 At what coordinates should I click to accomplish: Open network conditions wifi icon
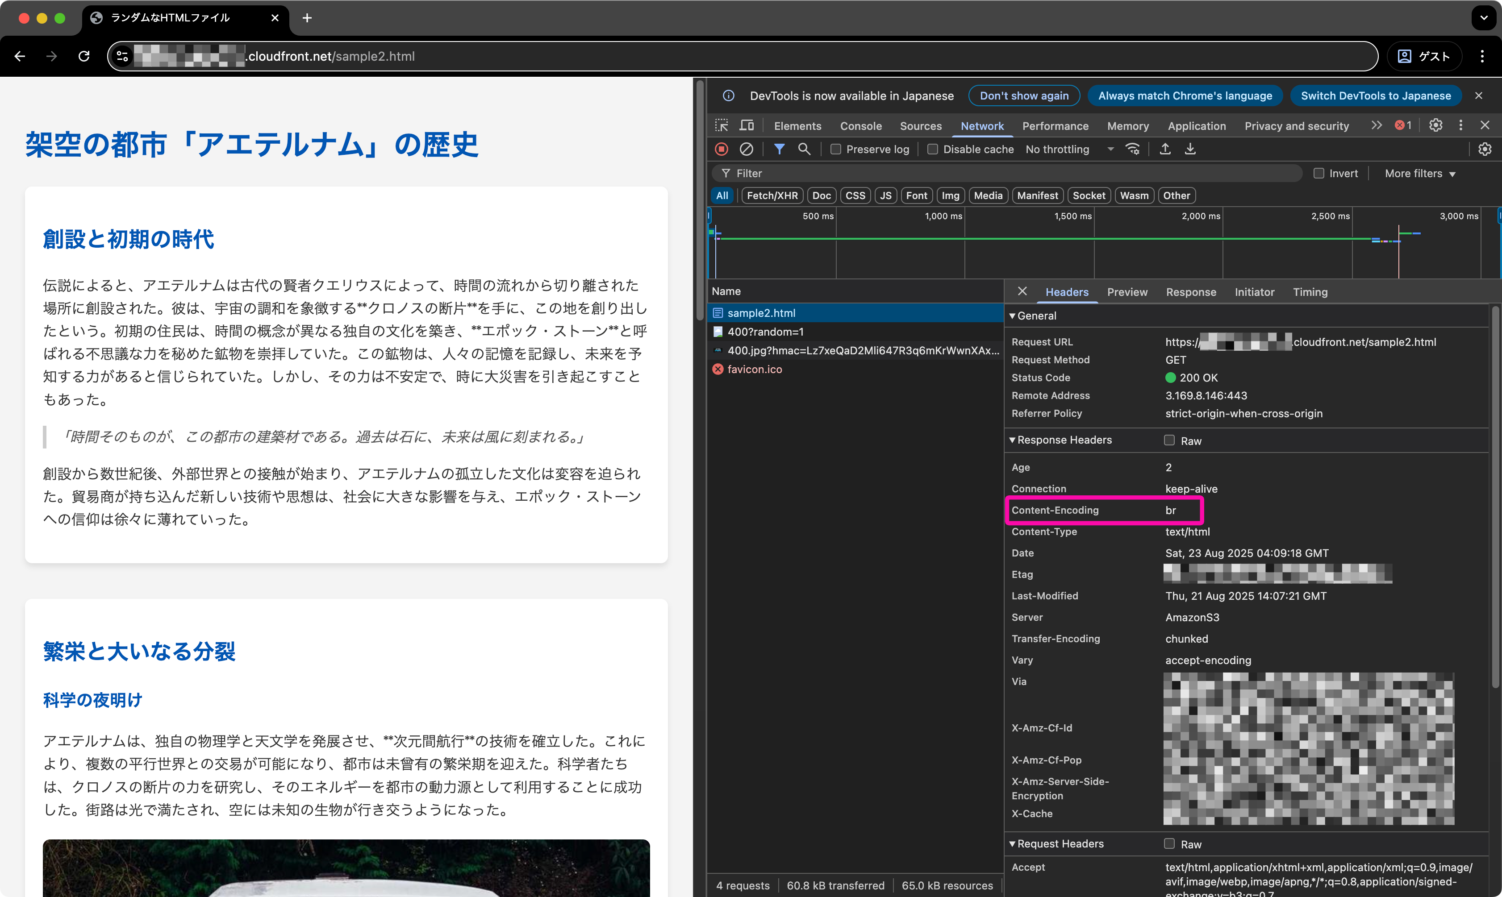pyautogui.click(x=1133, y=149)
